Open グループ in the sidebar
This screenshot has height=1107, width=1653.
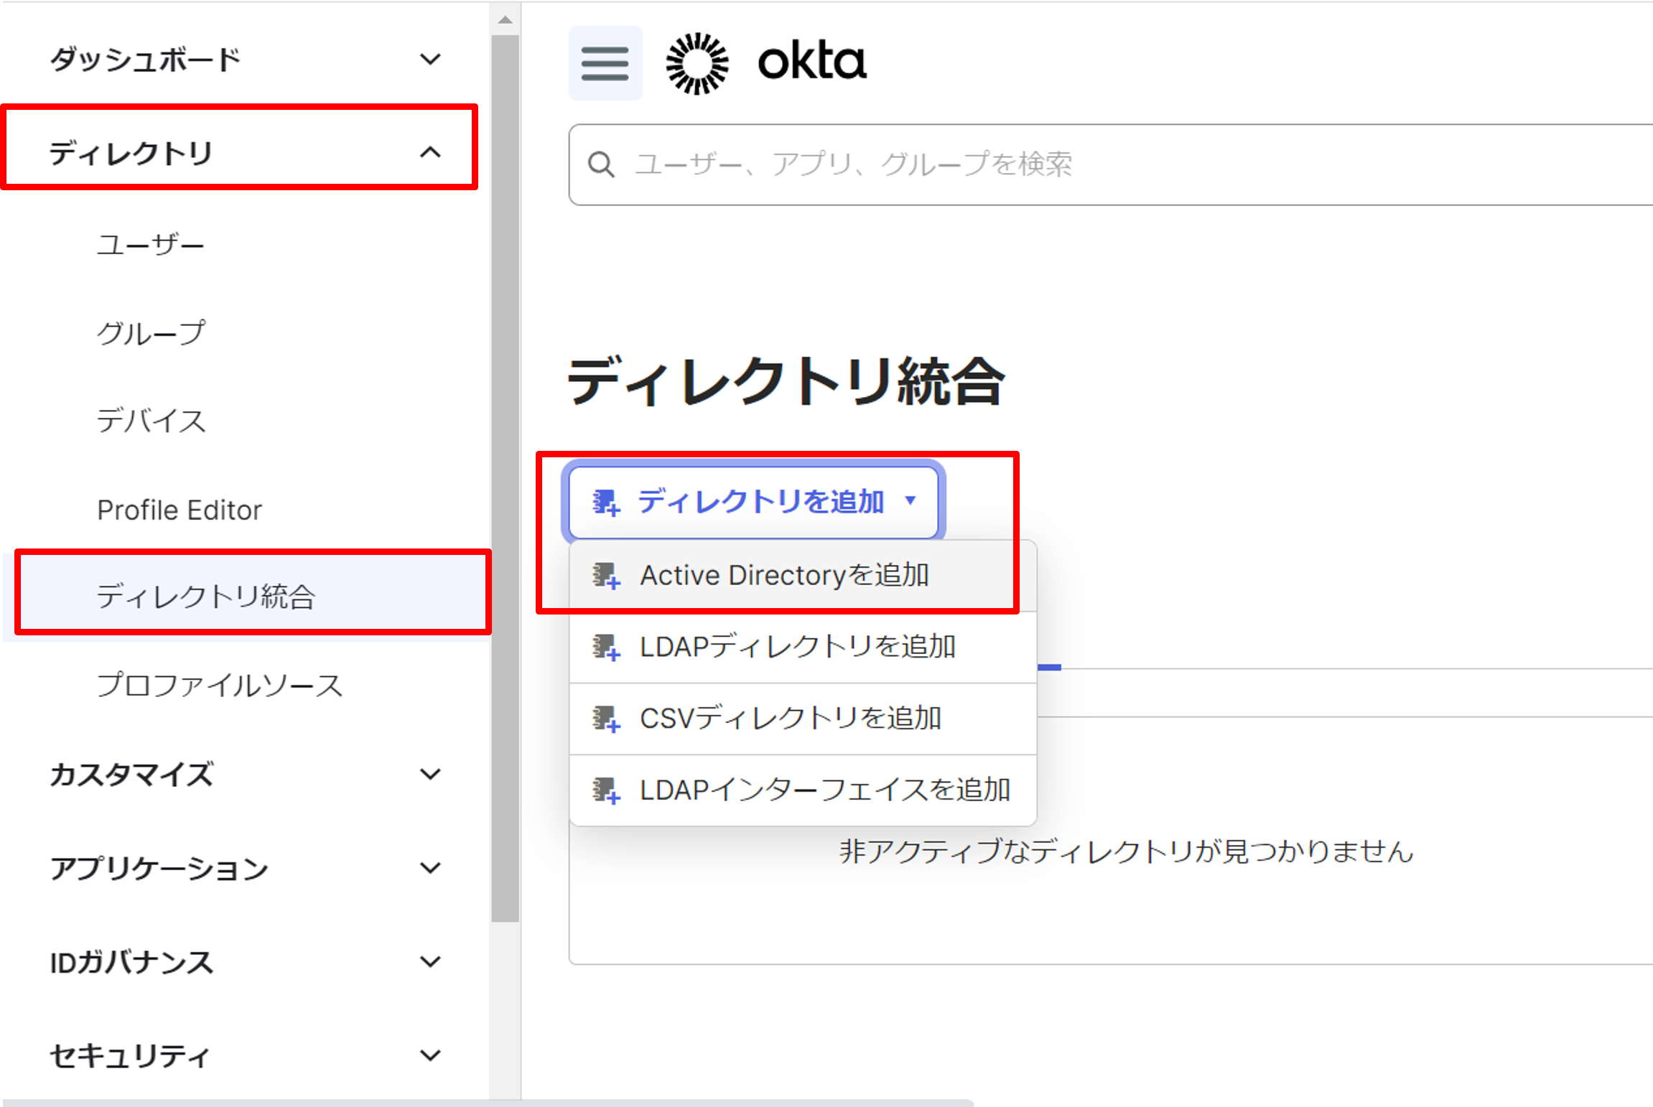point(151,333)
